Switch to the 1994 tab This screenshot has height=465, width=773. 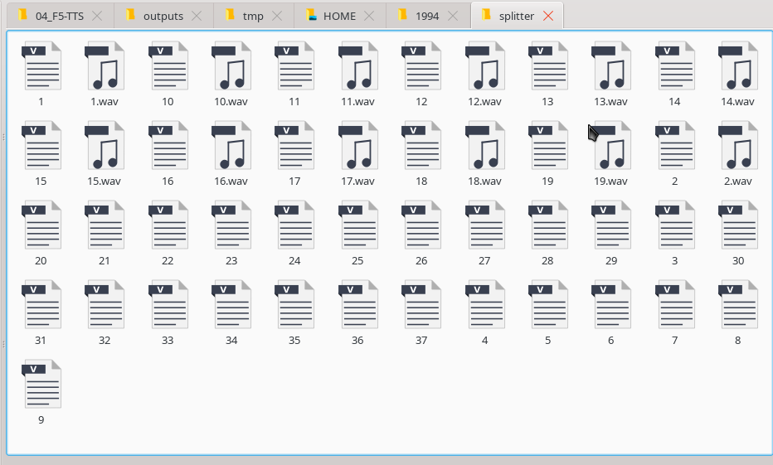pyautogui.click(x=426, y=16)
